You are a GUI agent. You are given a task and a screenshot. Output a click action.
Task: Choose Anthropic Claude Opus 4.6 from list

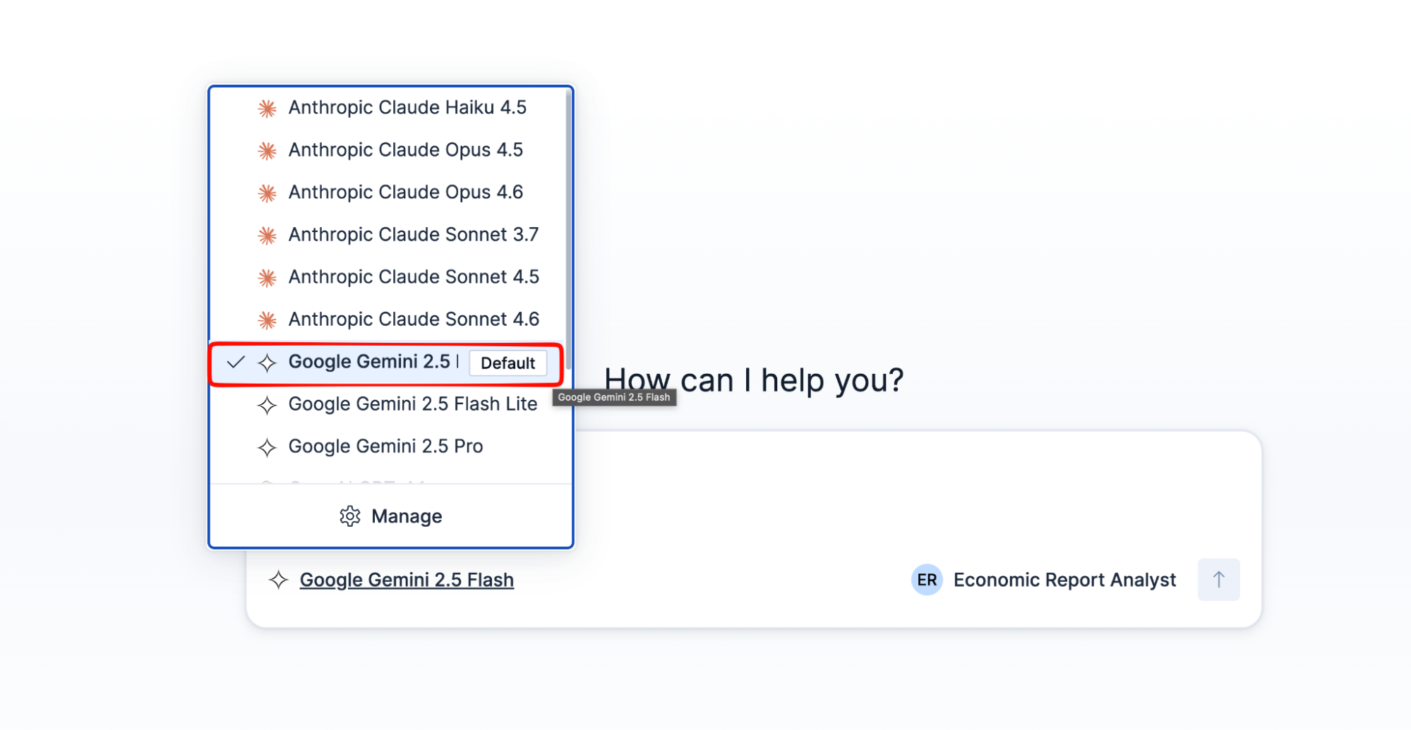coord(390,193)
